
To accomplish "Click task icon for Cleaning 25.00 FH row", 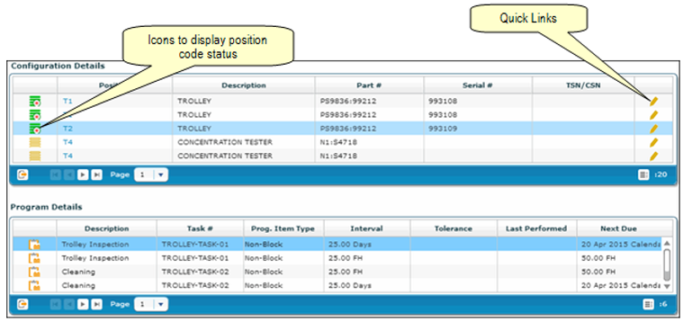I will coord(34,272).
